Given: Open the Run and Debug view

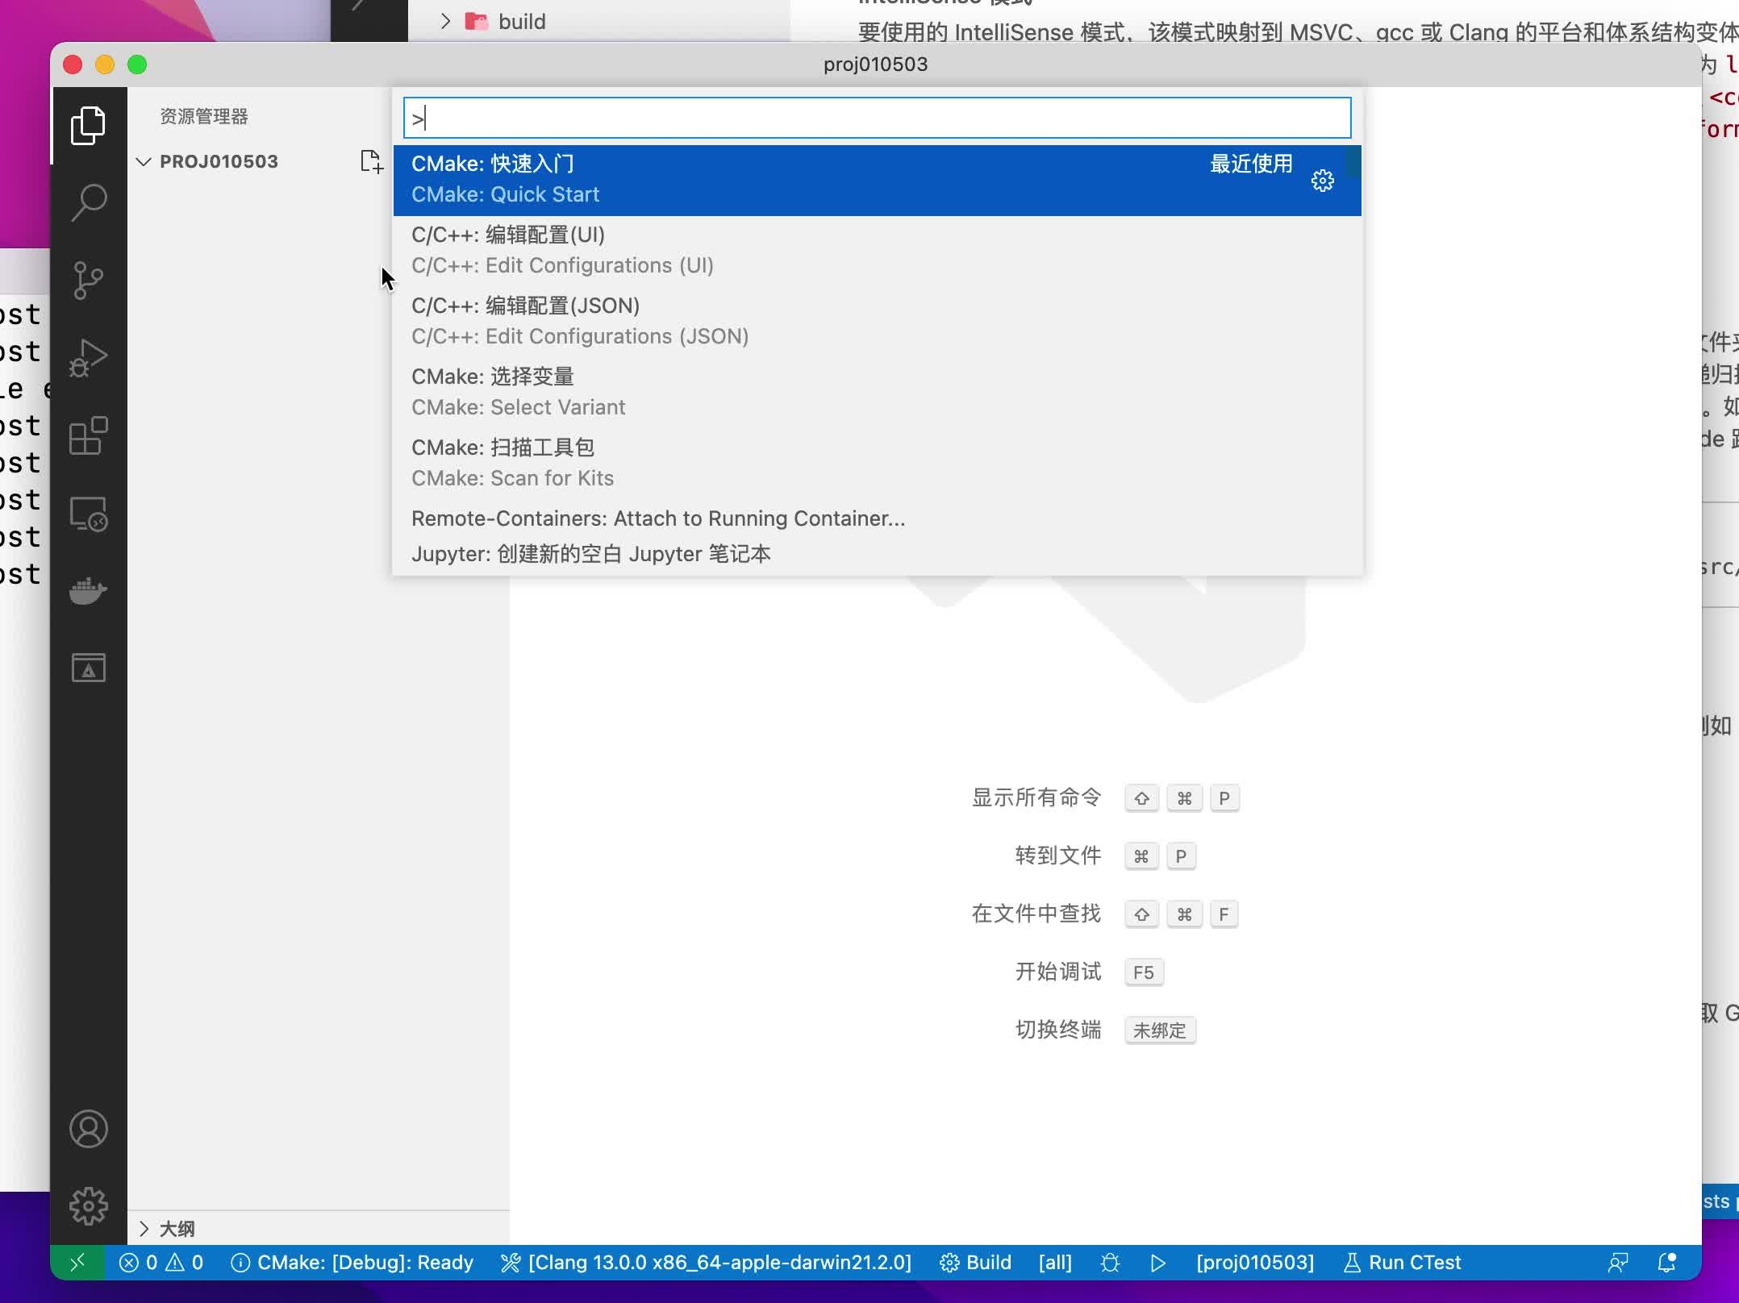Looking at the screenshot, I should click(x=89, y=355).
